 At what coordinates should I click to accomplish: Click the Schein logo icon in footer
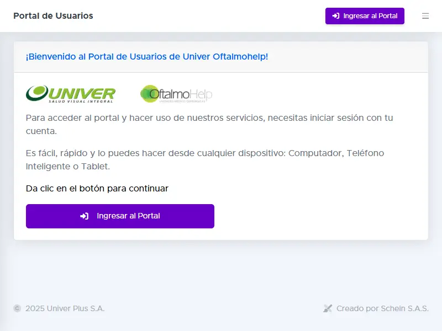[328, 308]
